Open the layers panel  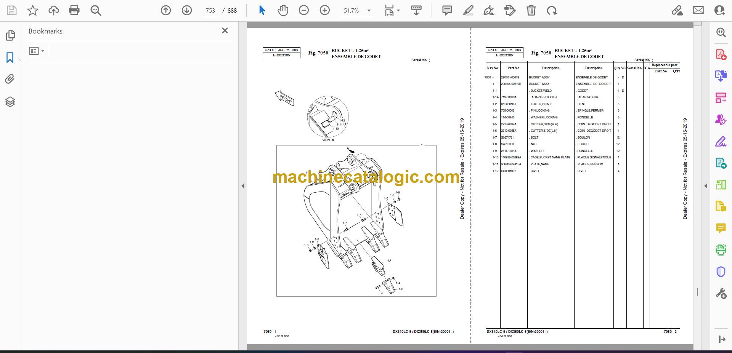[x=10, y=102]
